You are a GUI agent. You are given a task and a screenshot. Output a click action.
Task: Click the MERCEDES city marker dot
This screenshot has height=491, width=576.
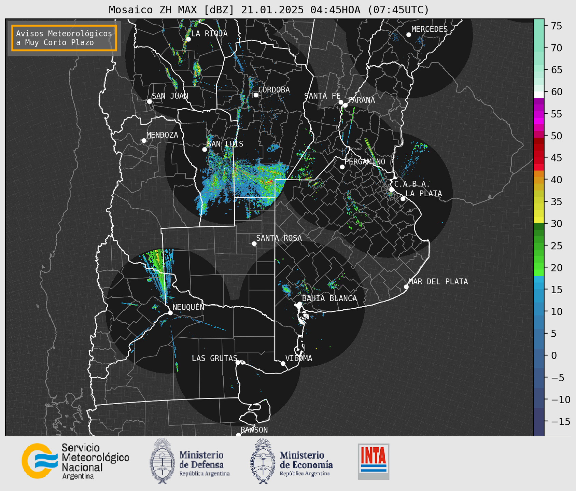click(408, 35)
